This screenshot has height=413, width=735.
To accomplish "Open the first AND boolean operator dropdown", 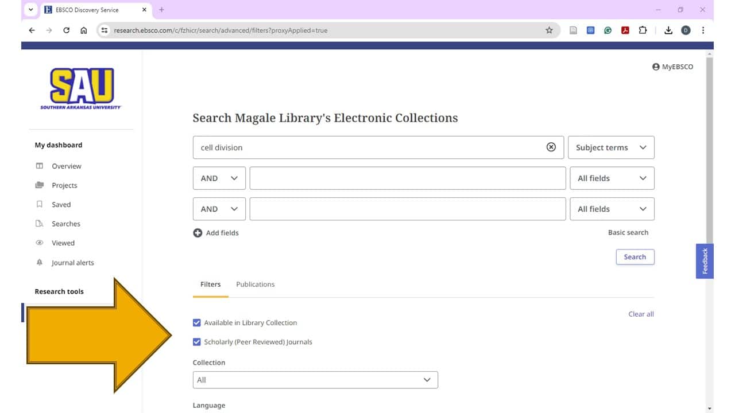I will [x=219, y=178].
